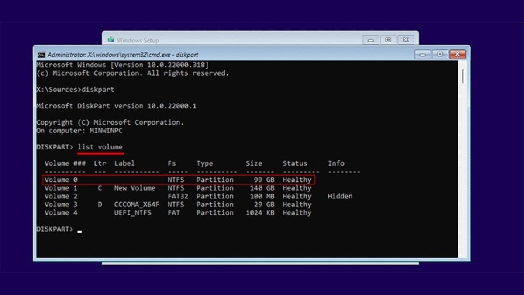Click the CCCOMA_X64F label on Volume 3

(137, 204)
